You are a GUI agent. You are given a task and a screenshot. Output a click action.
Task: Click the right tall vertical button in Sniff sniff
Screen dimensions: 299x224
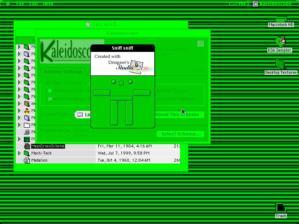coord(129,113)
